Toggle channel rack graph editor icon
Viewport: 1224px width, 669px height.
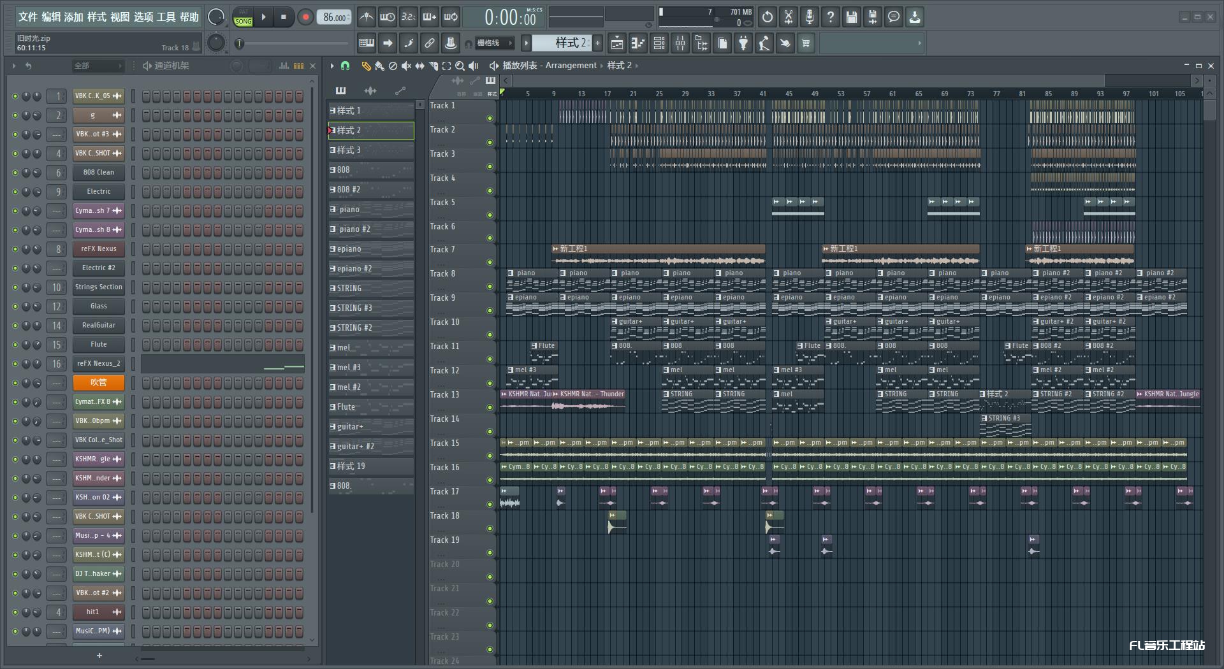coord(284,66)
